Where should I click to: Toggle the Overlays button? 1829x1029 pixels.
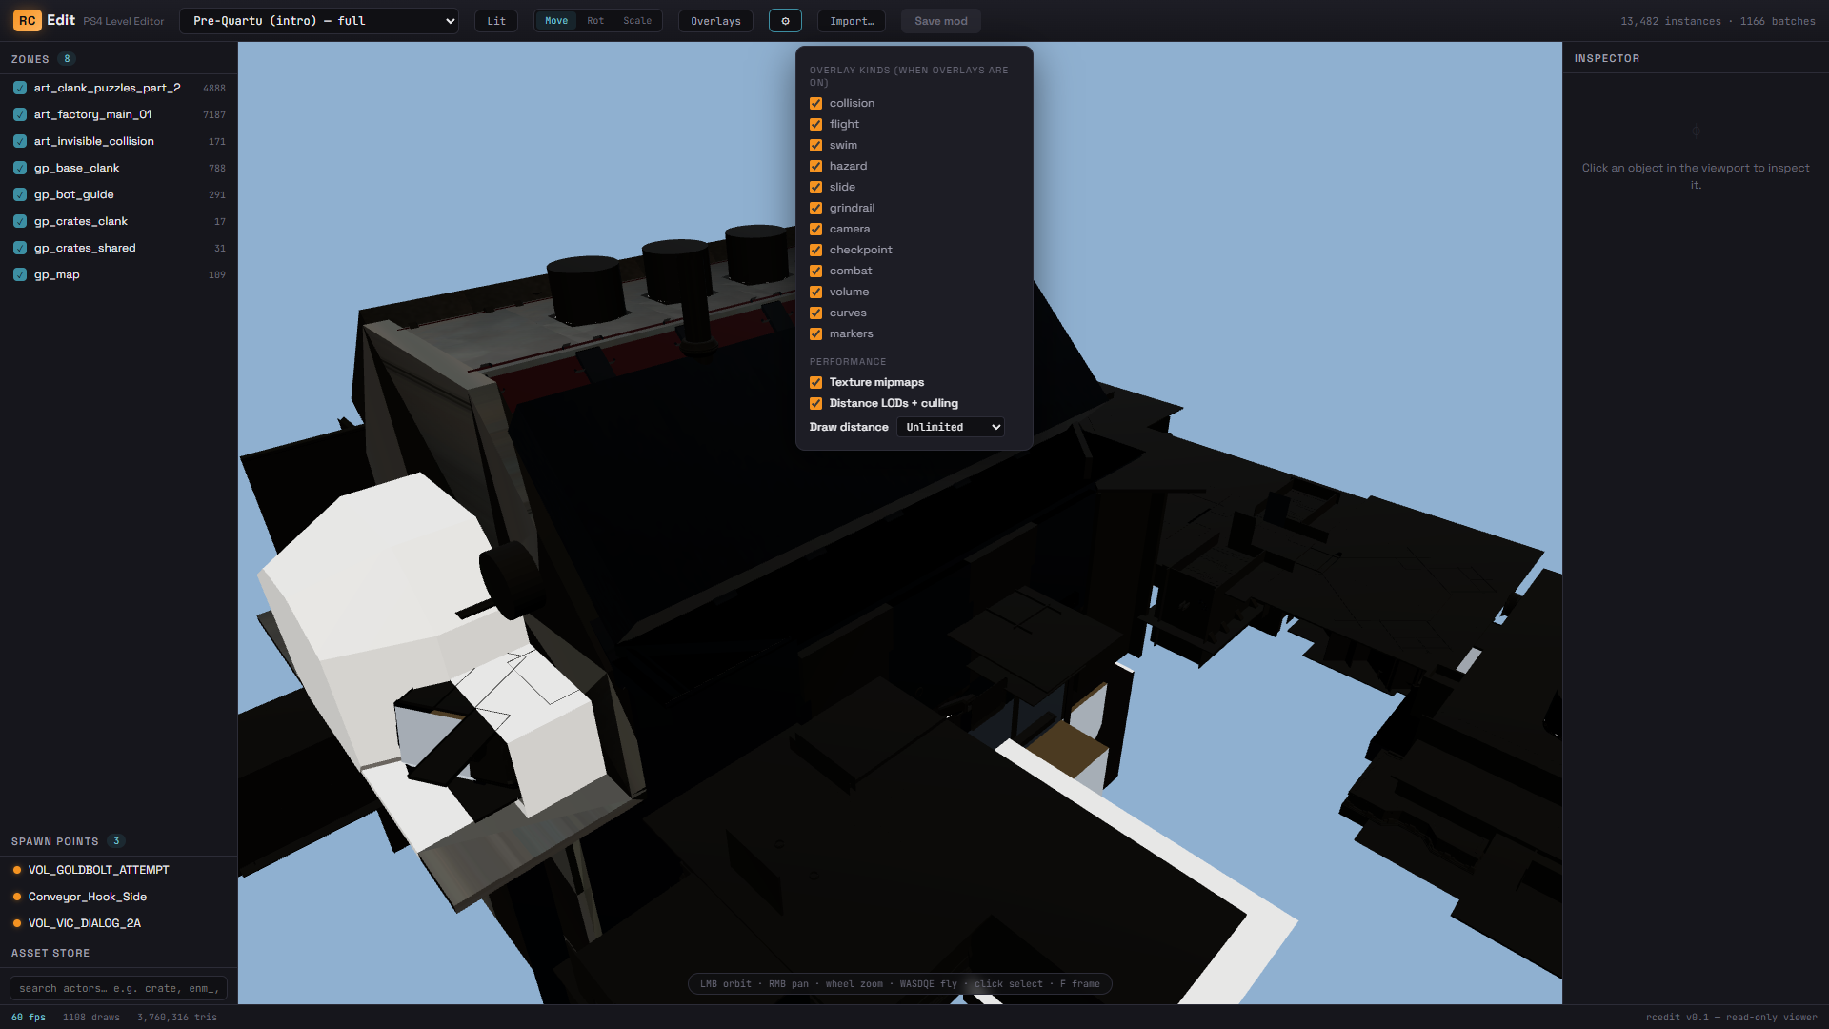[715, 21]
